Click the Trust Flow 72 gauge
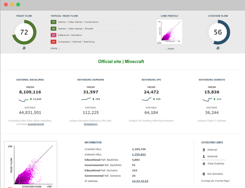The height and width of the screenshot is (188, 245). 24,32
